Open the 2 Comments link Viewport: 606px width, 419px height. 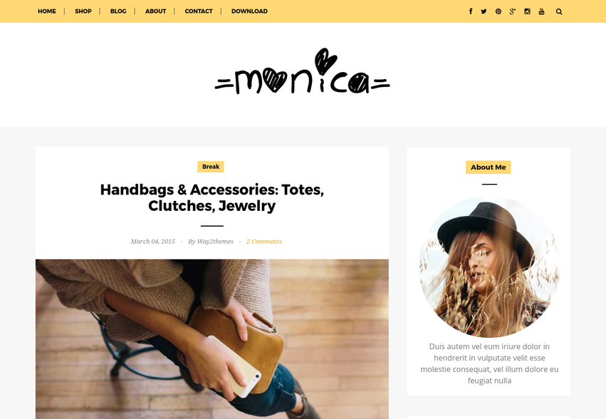coord(264,242)
